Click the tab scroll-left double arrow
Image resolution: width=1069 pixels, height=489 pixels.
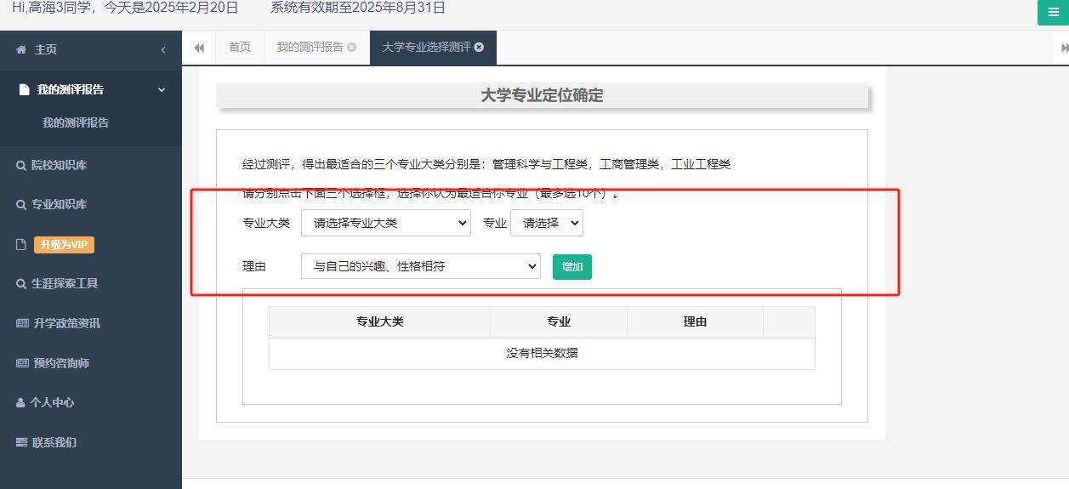pos(199,48)
